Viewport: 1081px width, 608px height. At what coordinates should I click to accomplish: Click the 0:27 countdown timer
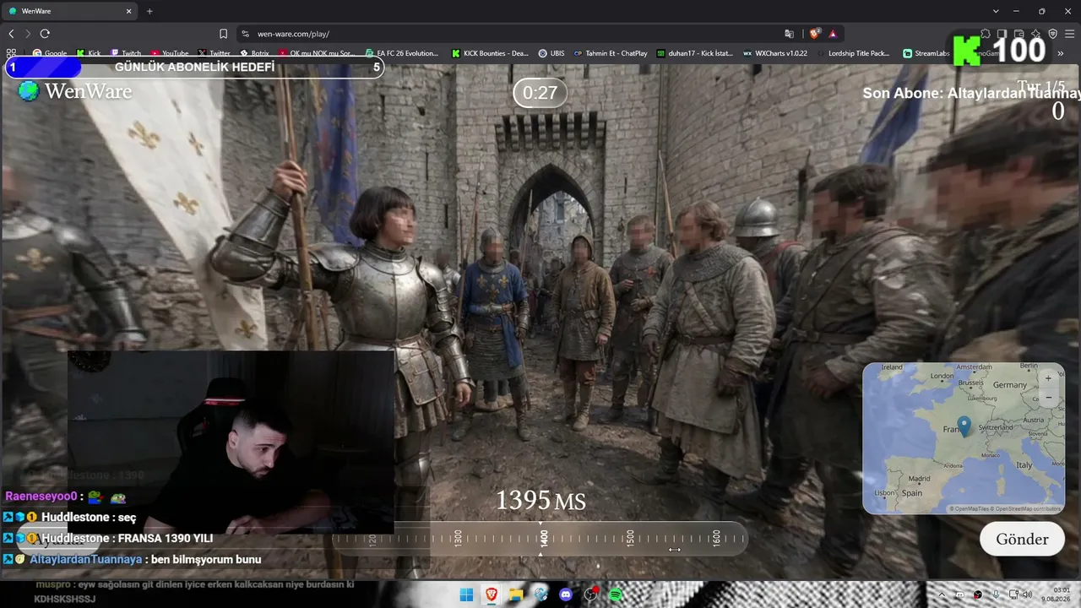click(x=540, y=93)
